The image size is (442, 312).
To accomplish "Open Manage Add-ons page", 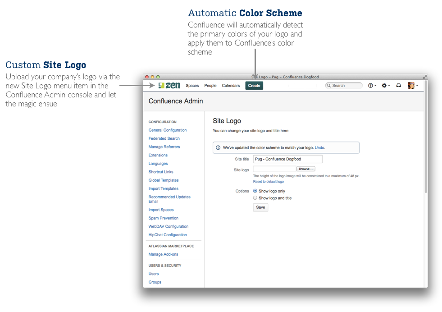I will click(163, 254).
